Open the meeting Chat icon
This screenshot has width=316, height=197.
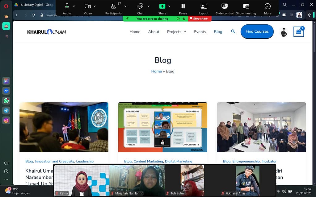coord(140,6)
